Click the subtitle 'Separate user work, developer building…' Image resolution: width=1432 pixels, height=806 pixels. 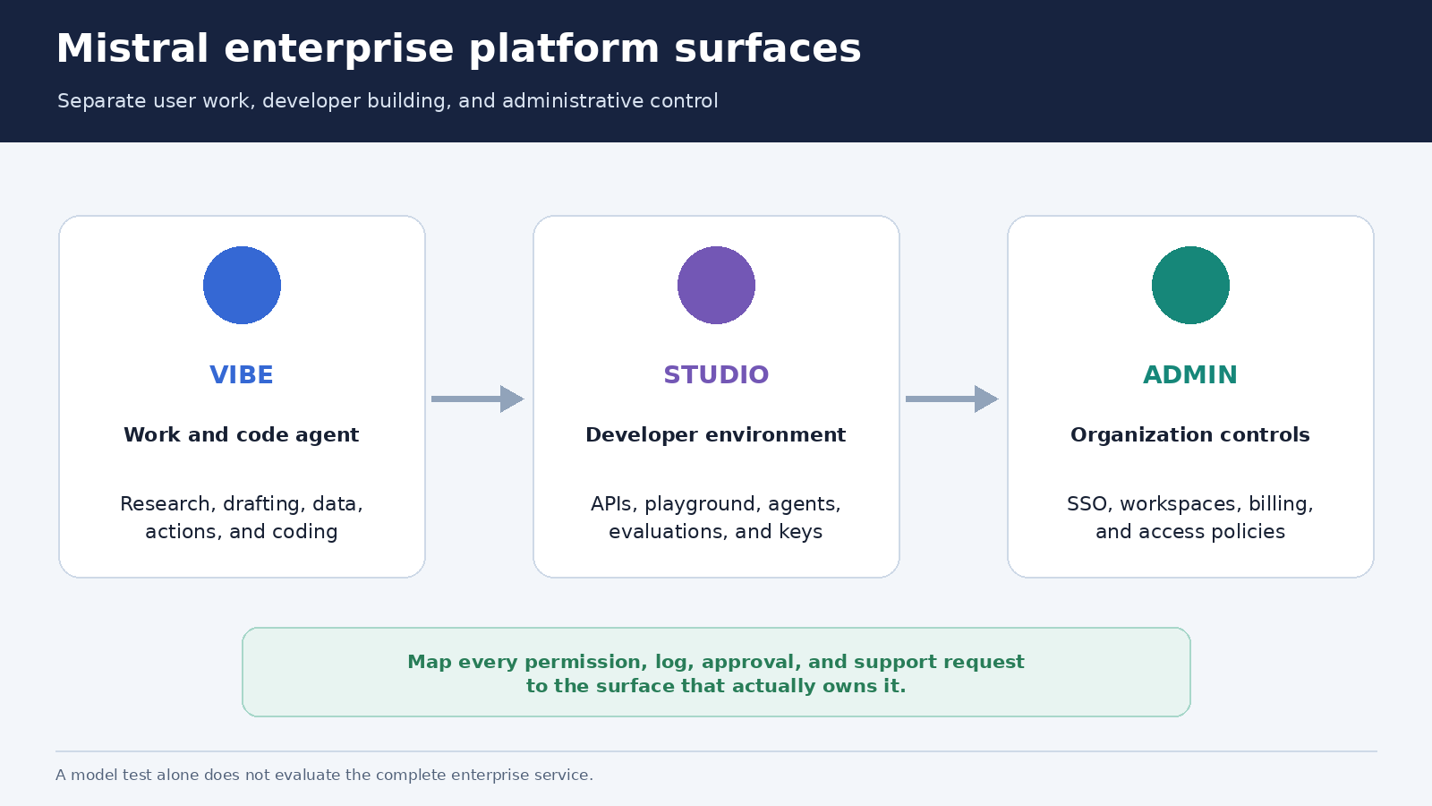coord(388,101)
